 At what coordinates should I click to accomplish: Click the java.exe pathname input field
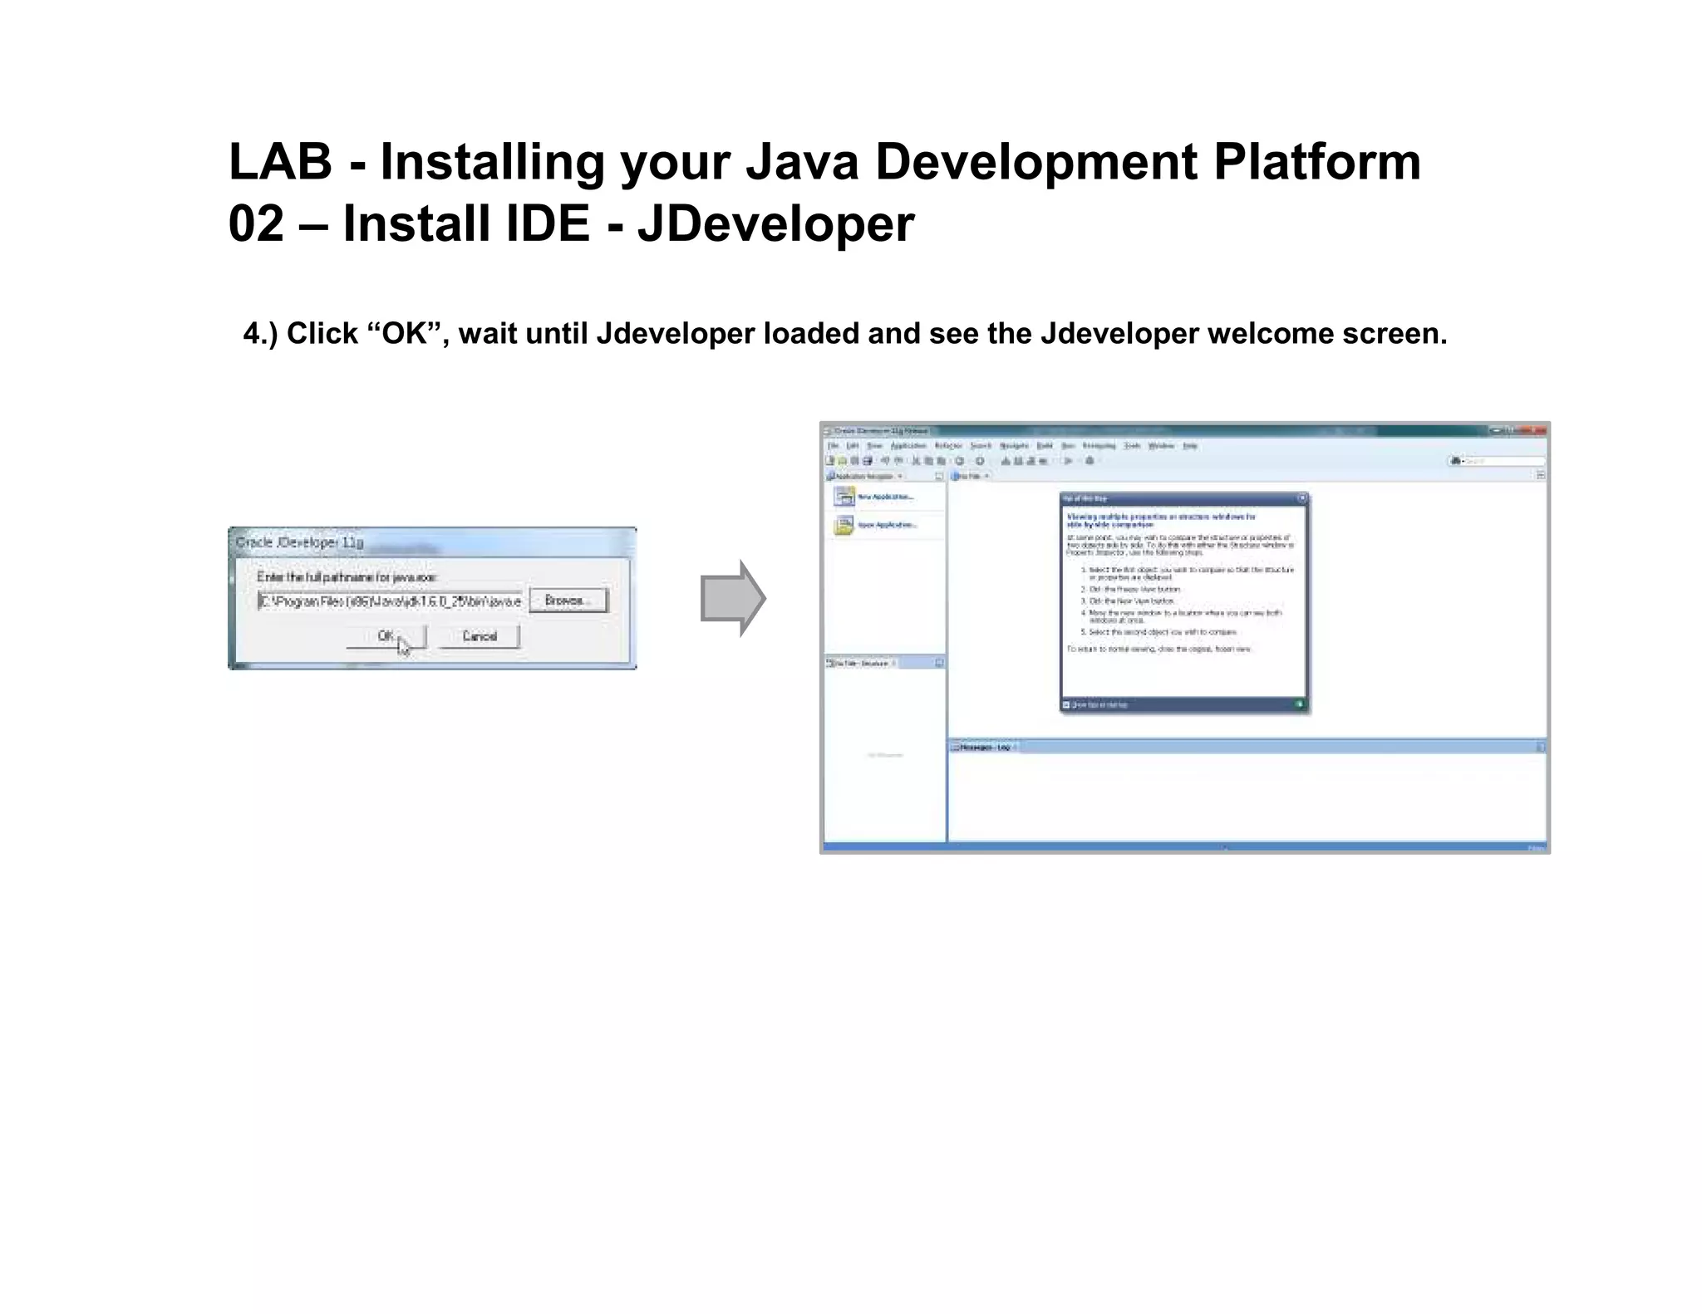point(391,601)
